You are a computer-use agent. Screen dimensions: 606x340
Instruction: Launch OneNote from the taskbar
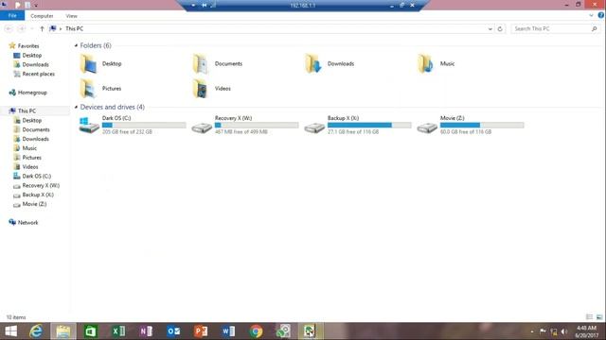tap(146, 331)
